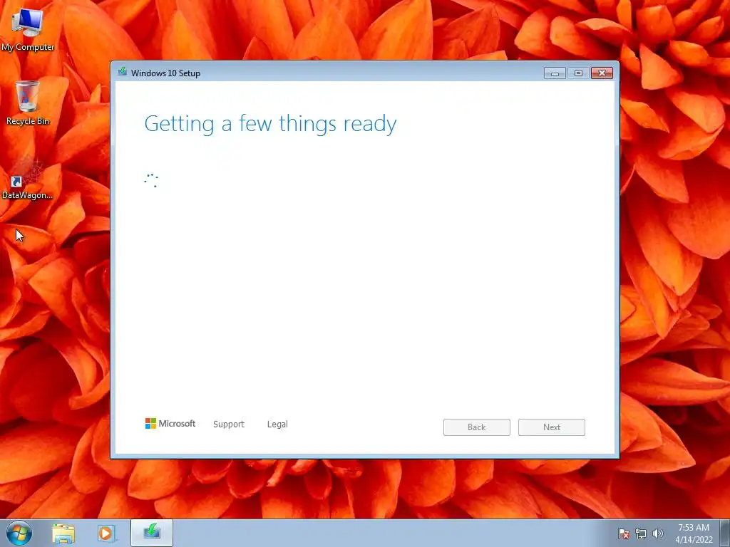Open the Legal link
730x547 pixels.
pos(277,424)
